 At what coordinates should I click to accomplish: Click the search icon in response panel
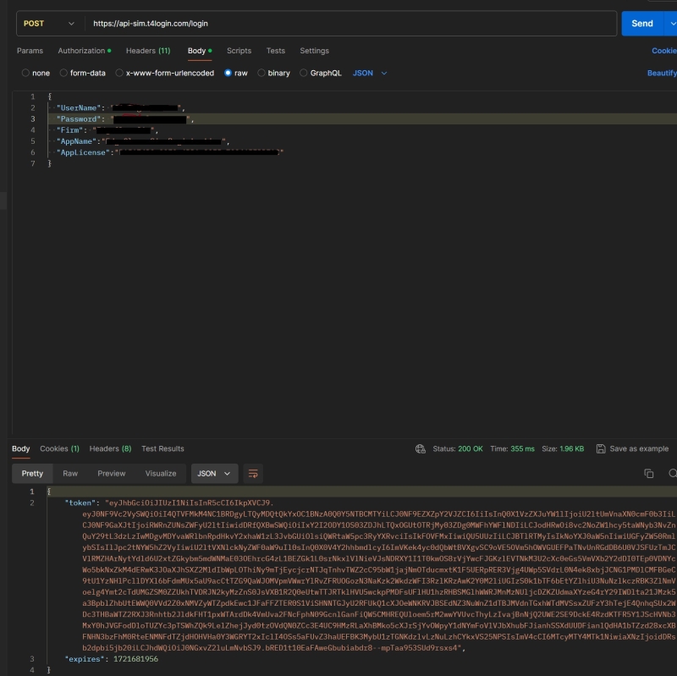(673, 474)
